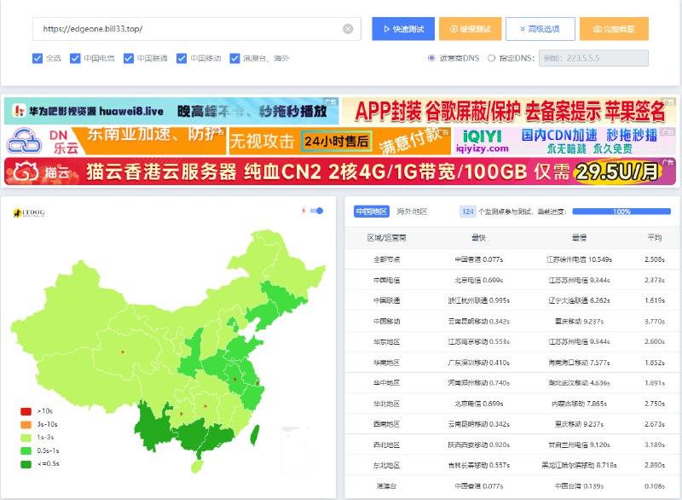
Task: Select the 指定DNS radio button
Action: [491, 57]
